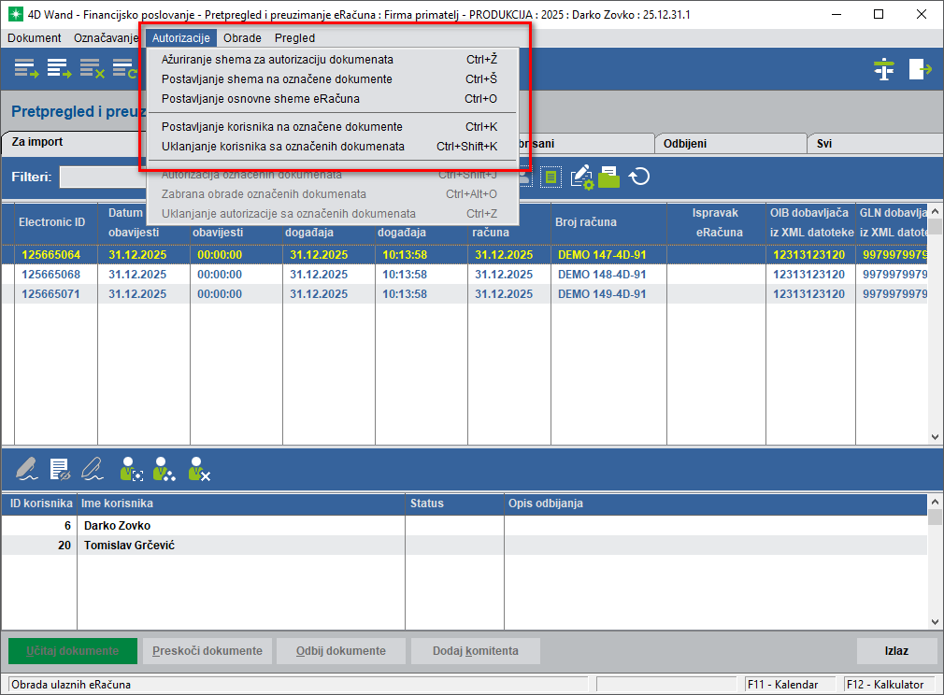The width and height of the screenshot is (944, 695).
Task: Click the user icon with white X
Action: [x=198, y=469]
